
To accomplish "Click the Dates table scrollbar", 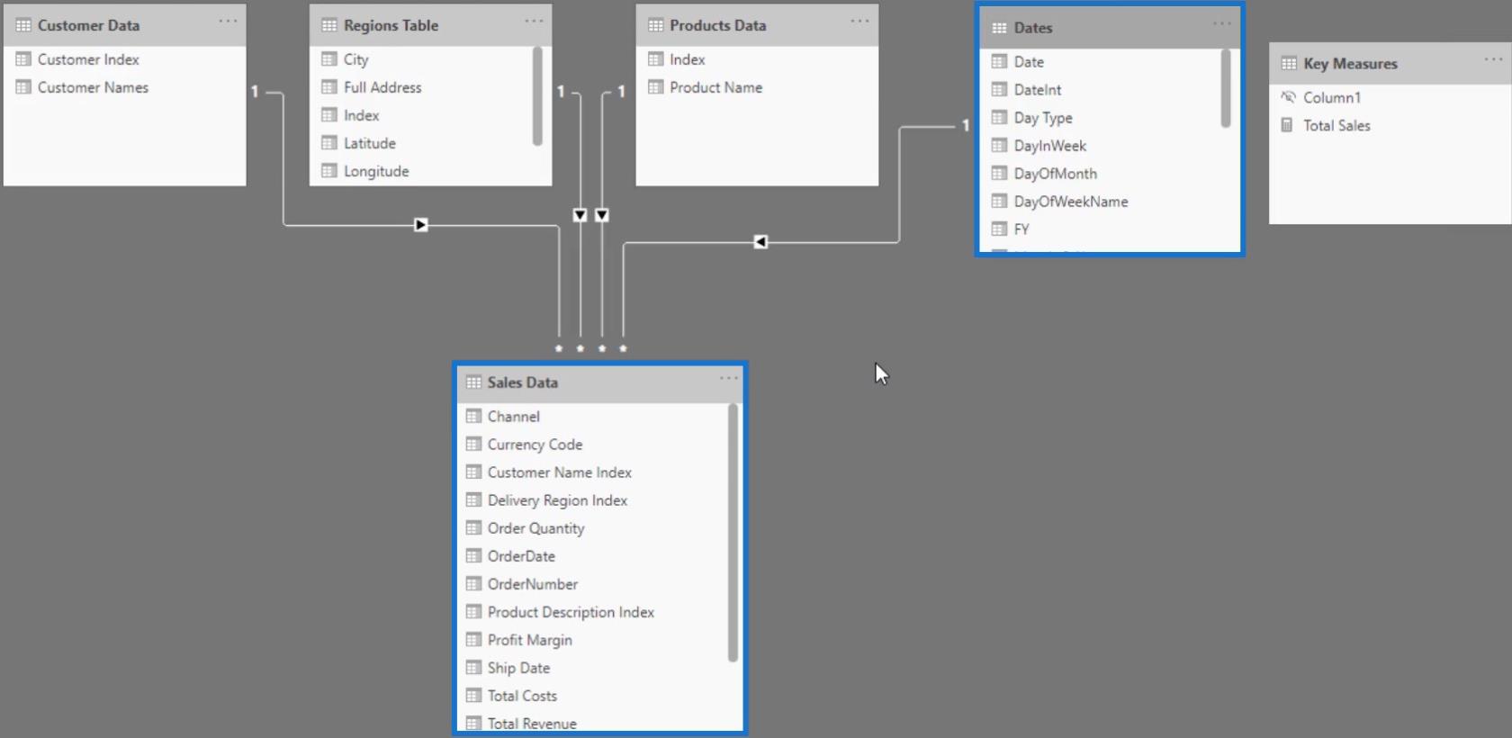I will [1225, 88].
